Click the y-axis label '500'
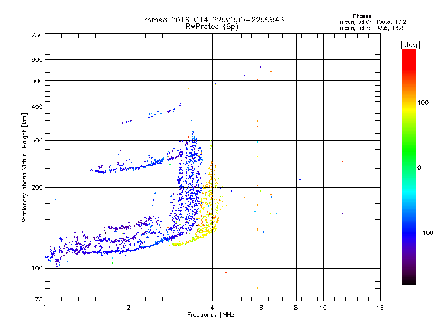 (37, 81)
